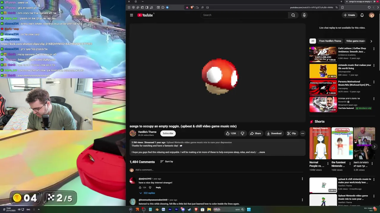The width and height of the screenshot is (380, 213).
Task: Start voice search with the microphone icon
Action: [304, 15]
